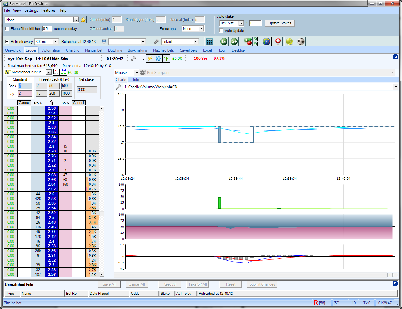Image resolution: width=402 pixels, height=309 pixels.
Task: Toggle the lightning bolt icon
Action: tap(150, 59)
